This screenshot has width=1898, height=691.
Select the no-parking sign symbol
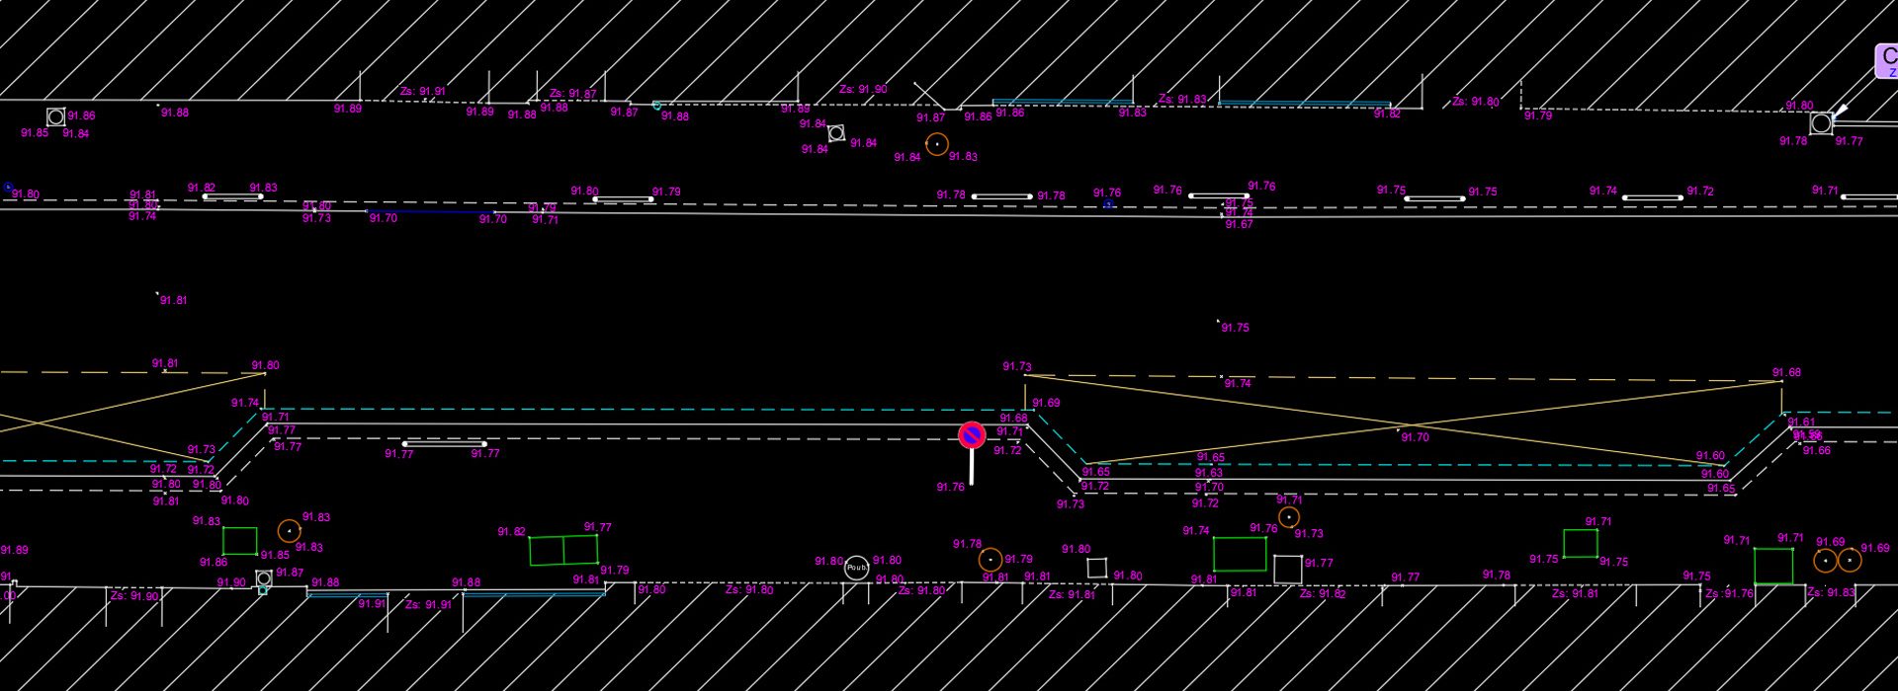click(972, 435)
